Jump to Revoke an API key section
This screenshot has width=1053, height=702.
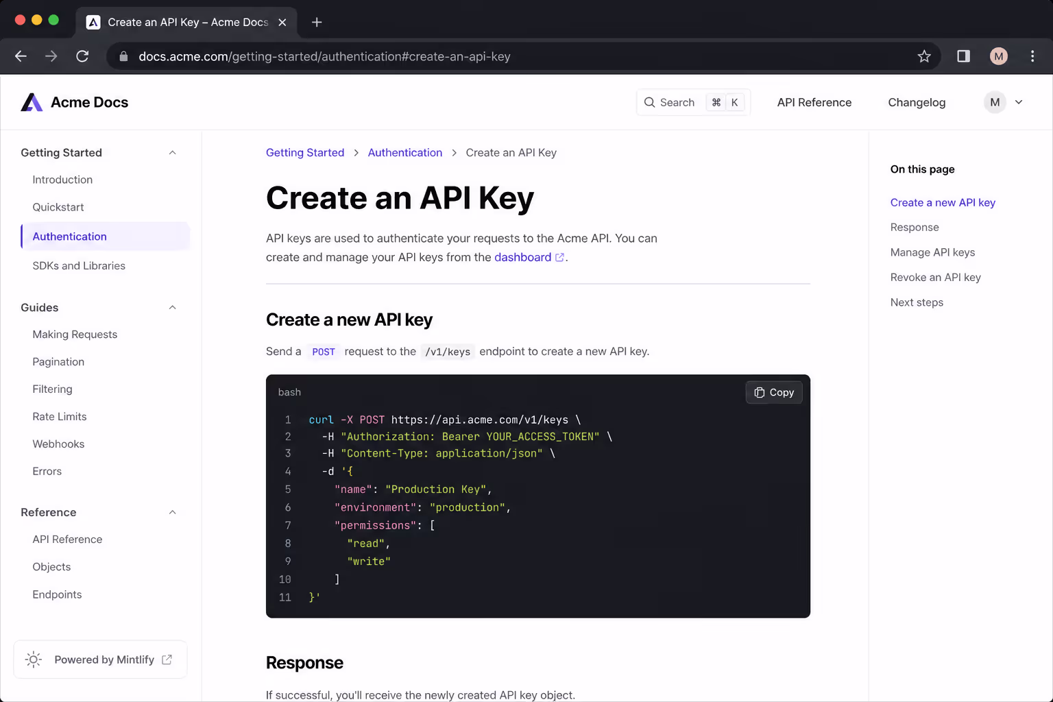(x=935, y=277)
